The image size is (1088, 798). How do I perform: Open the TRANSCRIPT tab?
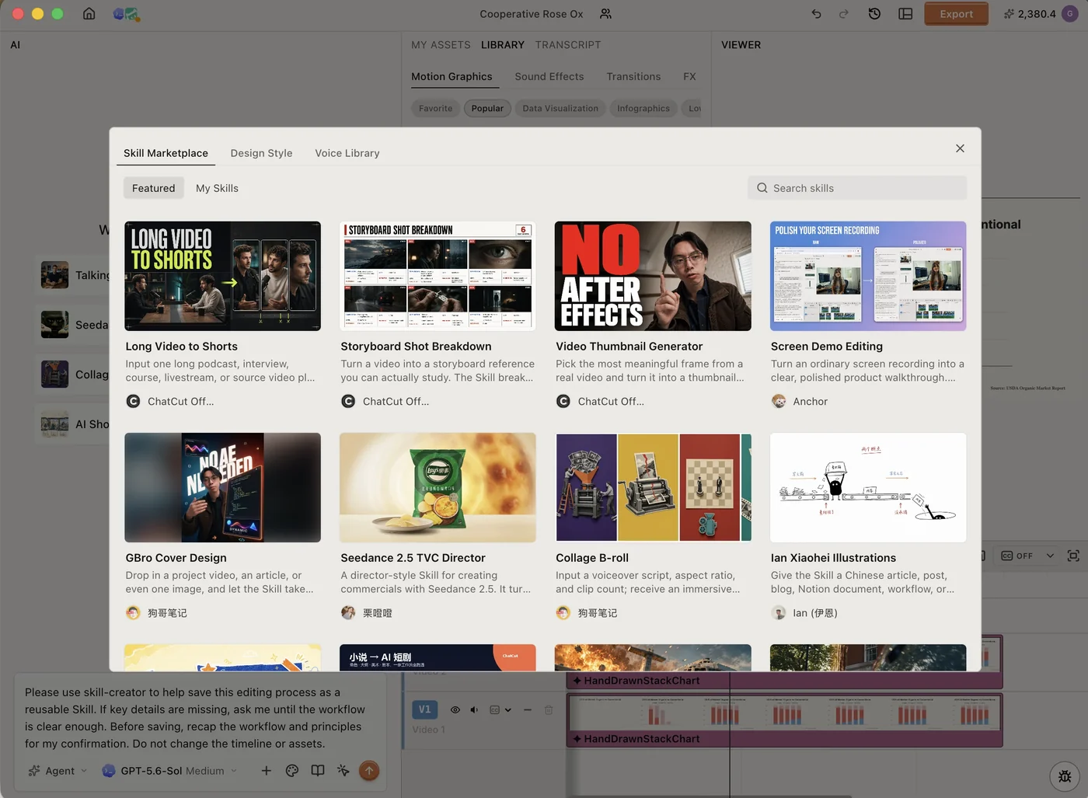[568, 45]
